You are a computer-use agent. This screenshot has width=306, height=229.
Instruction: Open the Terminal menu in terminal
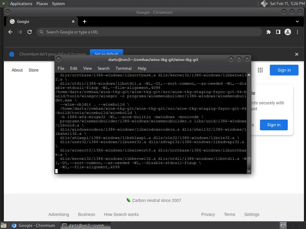123,68
